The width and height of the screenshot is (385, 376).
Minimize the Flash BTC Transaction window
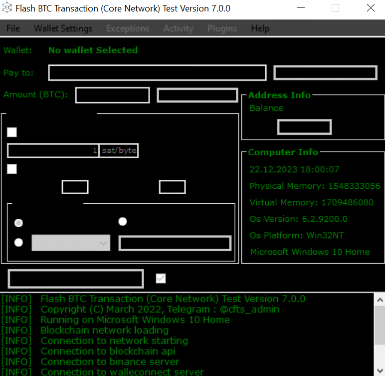click(x=301, y=8)
